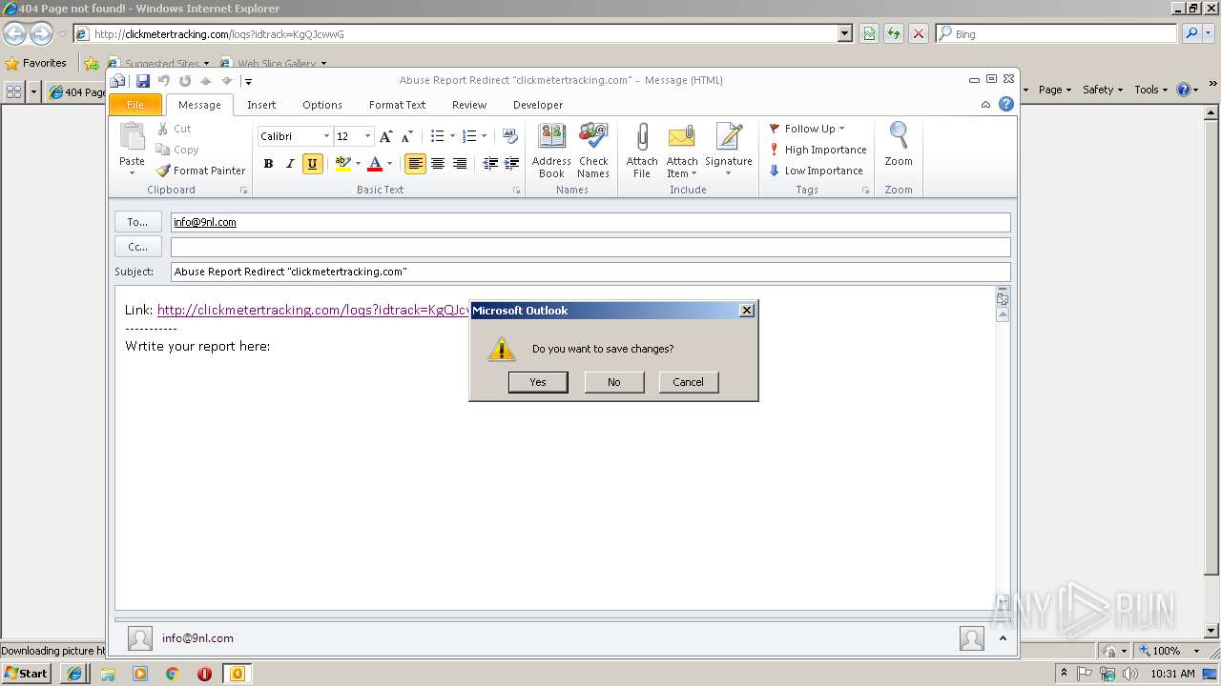This screenshot has width=1221, height=686.
Task: Toggle Bold formatting
Action: [268, 164]
